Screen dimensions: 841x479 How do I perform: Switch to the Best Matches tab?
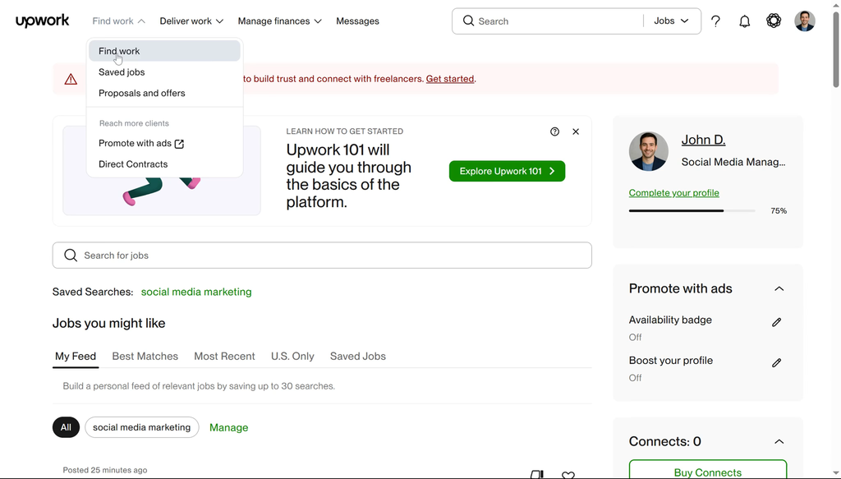[x=145, y=357]
